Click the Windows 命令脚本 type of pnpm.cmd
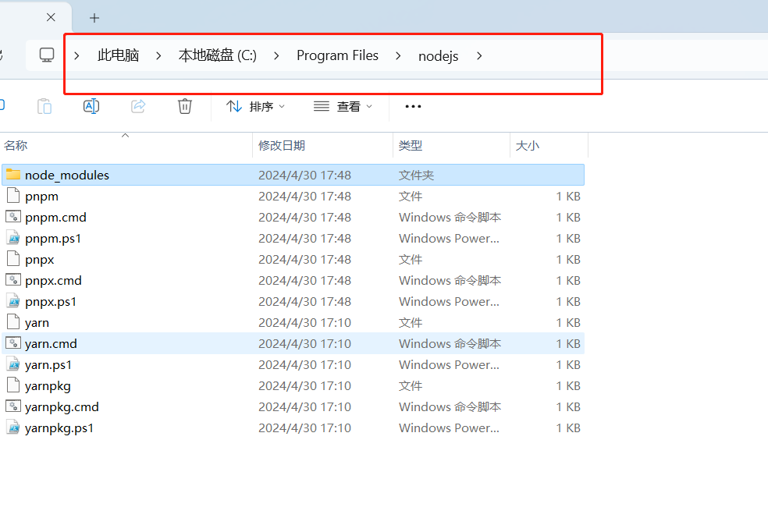 [450, 218]
